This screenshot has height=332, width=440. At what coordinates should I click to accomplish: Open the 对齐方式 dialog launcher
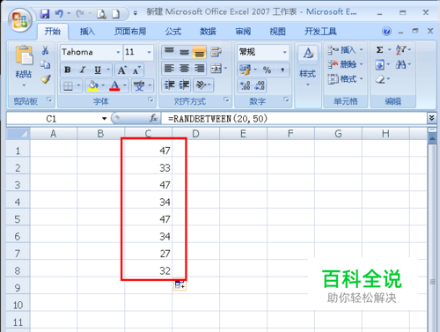coord(226,100)
